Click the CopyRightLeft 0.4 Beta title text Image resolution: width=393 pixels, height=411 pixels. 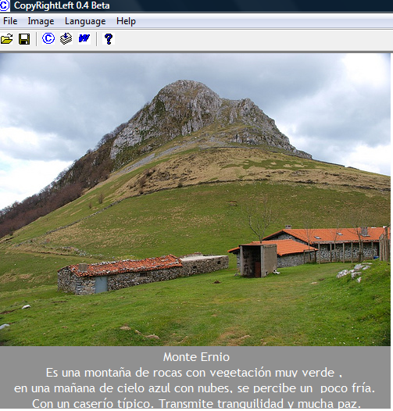click(62, 5)
